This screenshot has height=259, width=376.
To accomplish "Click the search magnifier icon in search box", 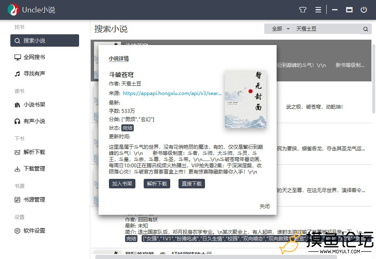I will click(366, 29).
